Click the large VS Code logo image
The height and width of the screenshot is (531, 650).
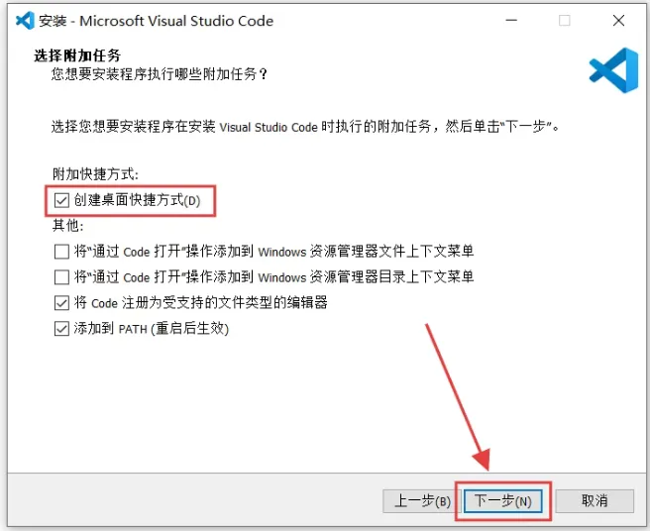click(x=614, y=70)
